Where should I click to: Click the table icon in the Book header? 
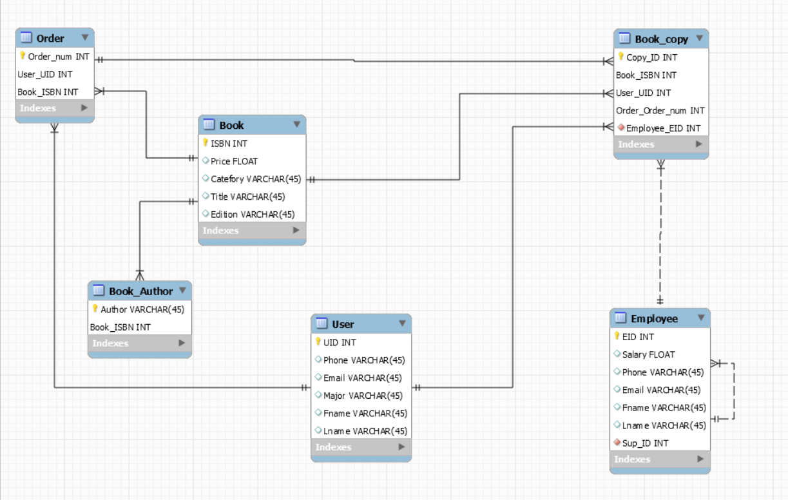coord(208,126)
